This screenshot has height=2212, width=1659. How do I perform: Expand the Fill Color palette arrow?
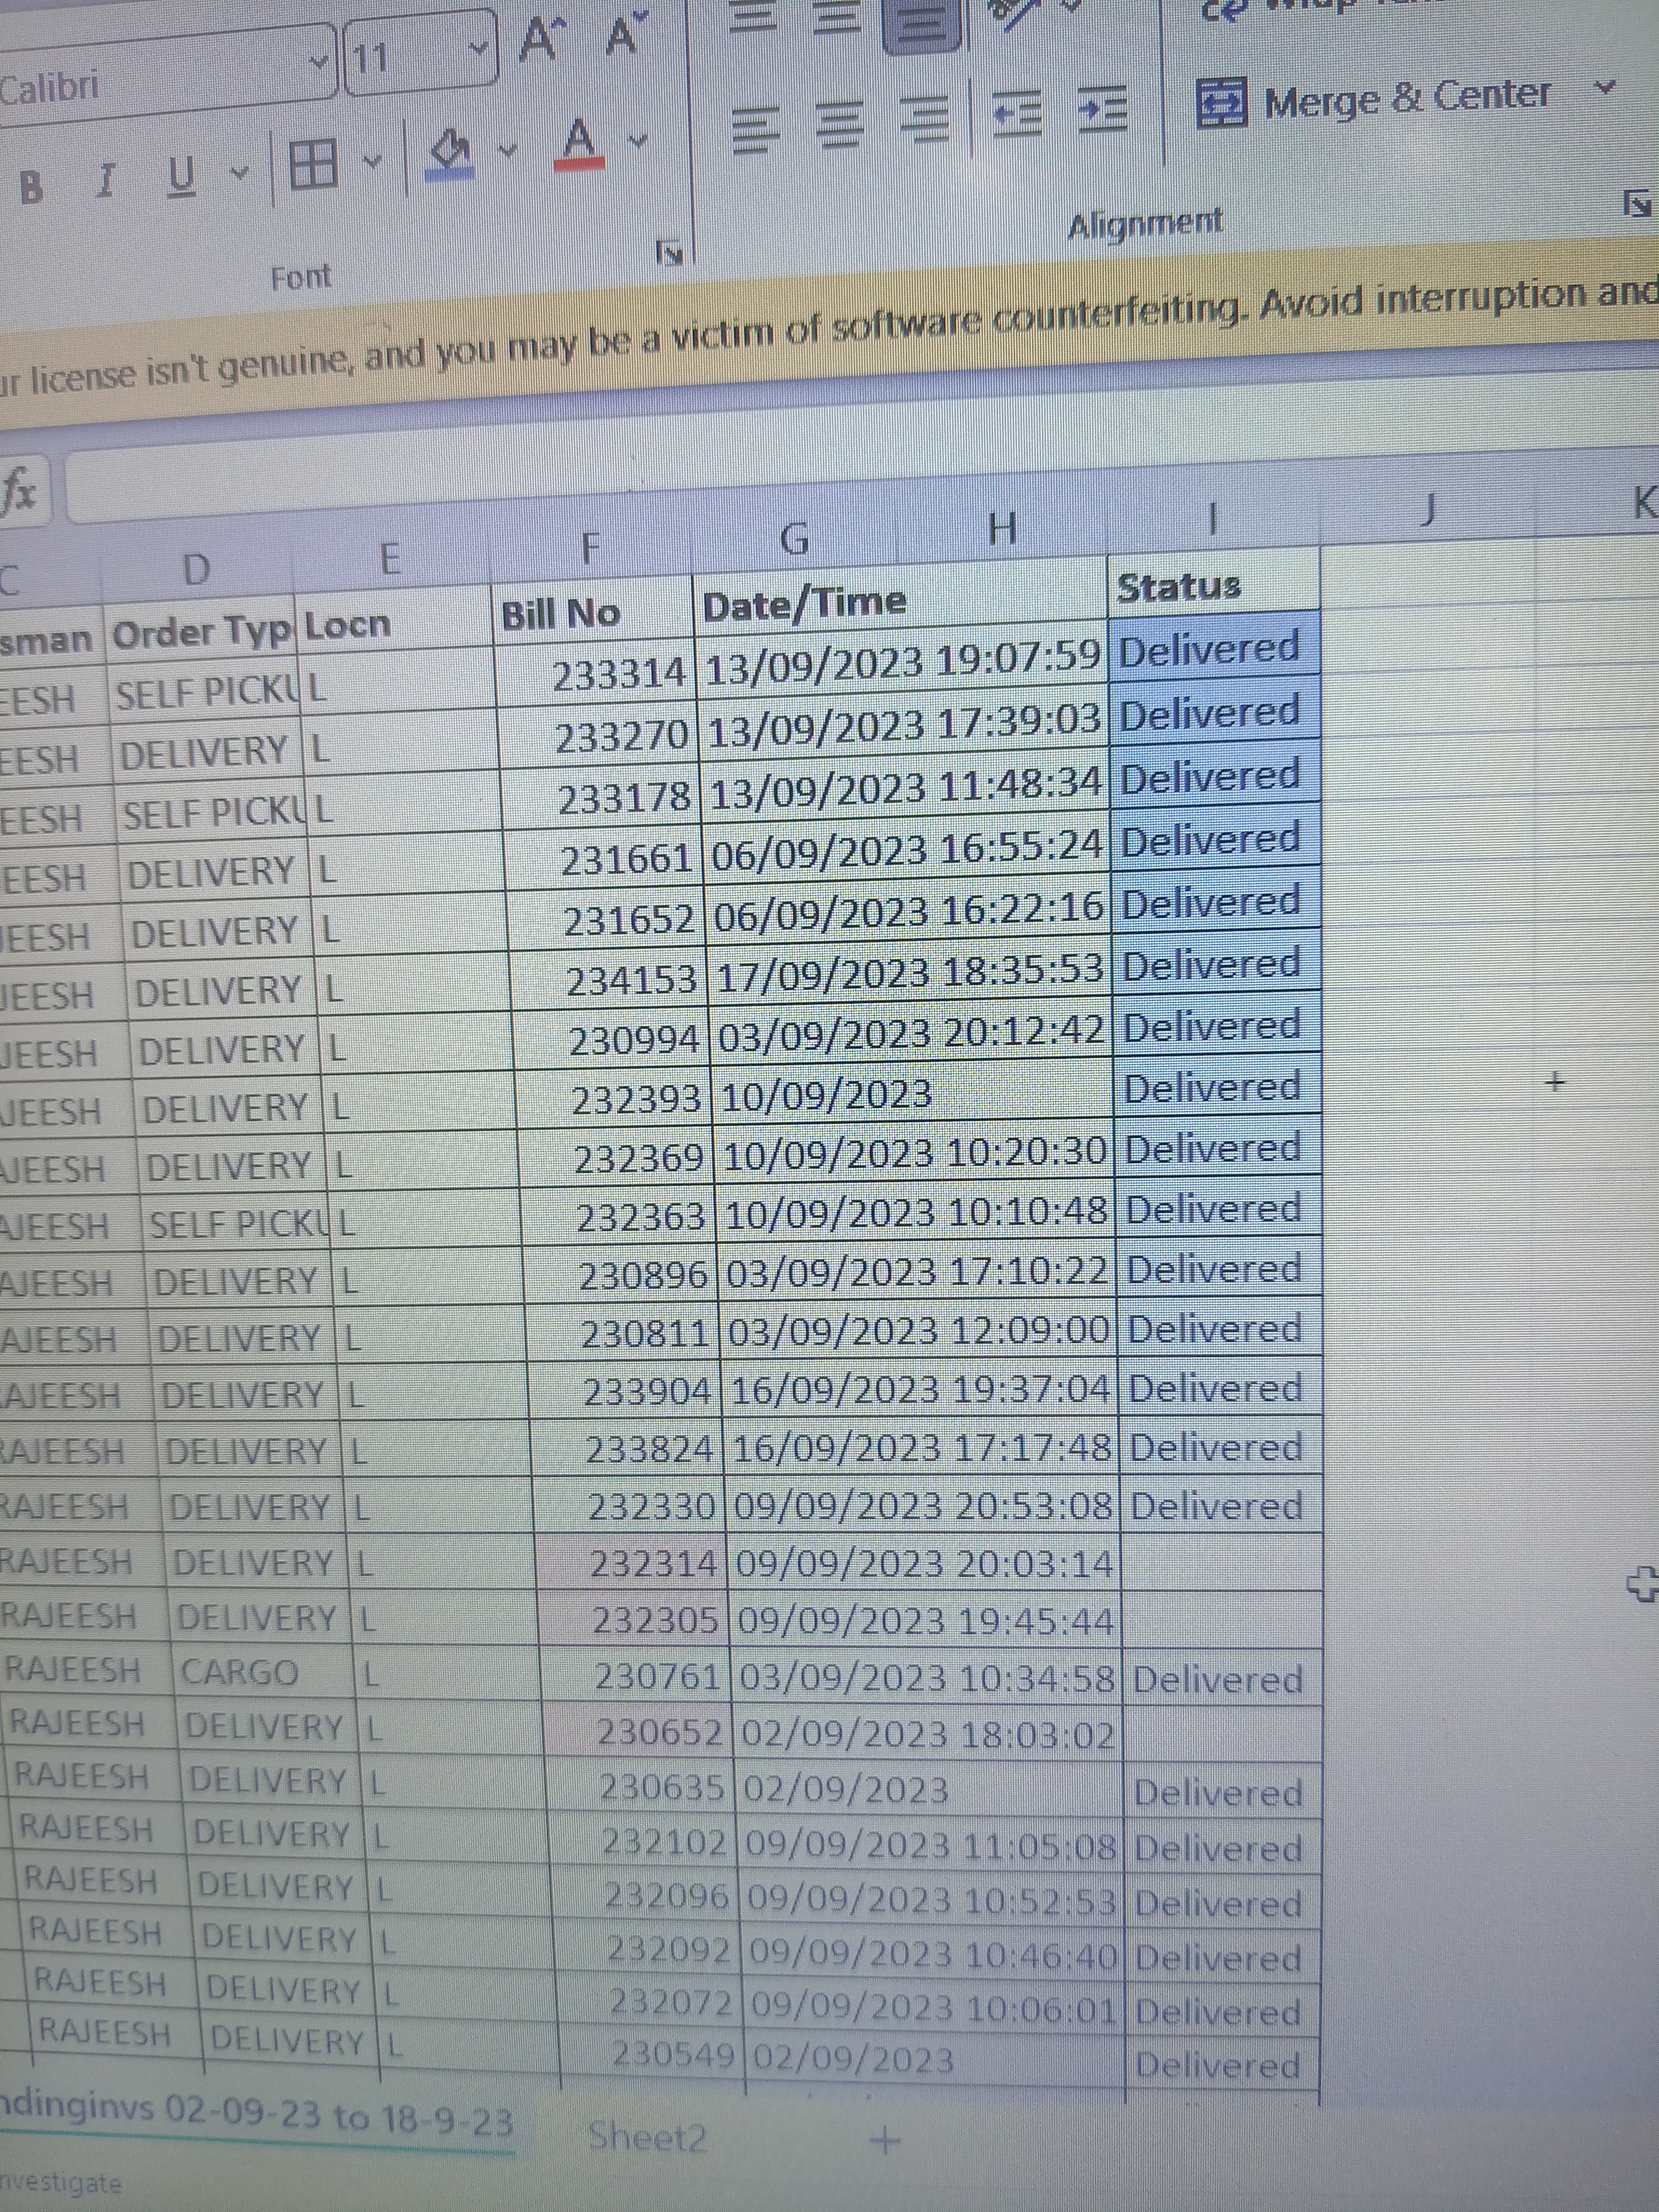pyautogui.click(x=508, y=151)
